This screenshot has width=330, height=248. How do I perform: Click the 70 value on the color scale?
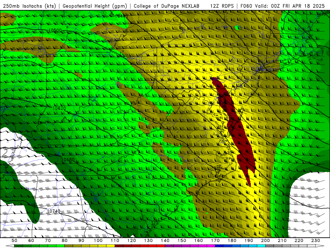point(48,241)
